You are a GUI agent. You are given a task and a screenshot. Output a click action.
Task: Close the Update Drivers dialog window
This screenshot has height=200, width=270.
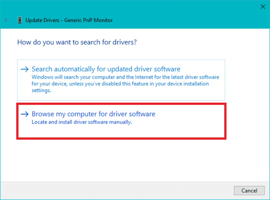click(x=263, y=6)
